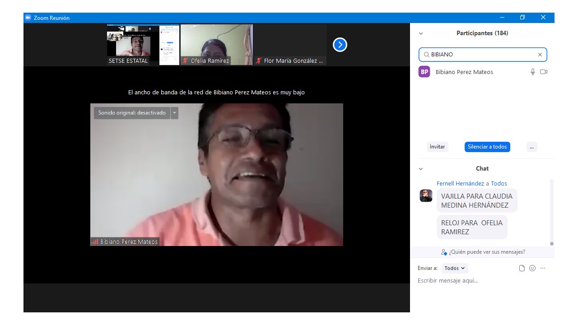Collapse the Participantes panel chevron
Image resolution: width=578 pixels, height=325 pixels.
tap(421, 33)
